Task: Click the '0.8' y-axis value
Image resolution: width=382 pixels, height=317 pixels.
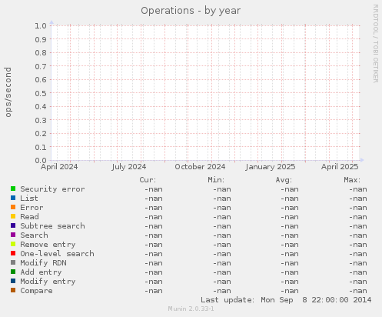Action: pos(41,52)
